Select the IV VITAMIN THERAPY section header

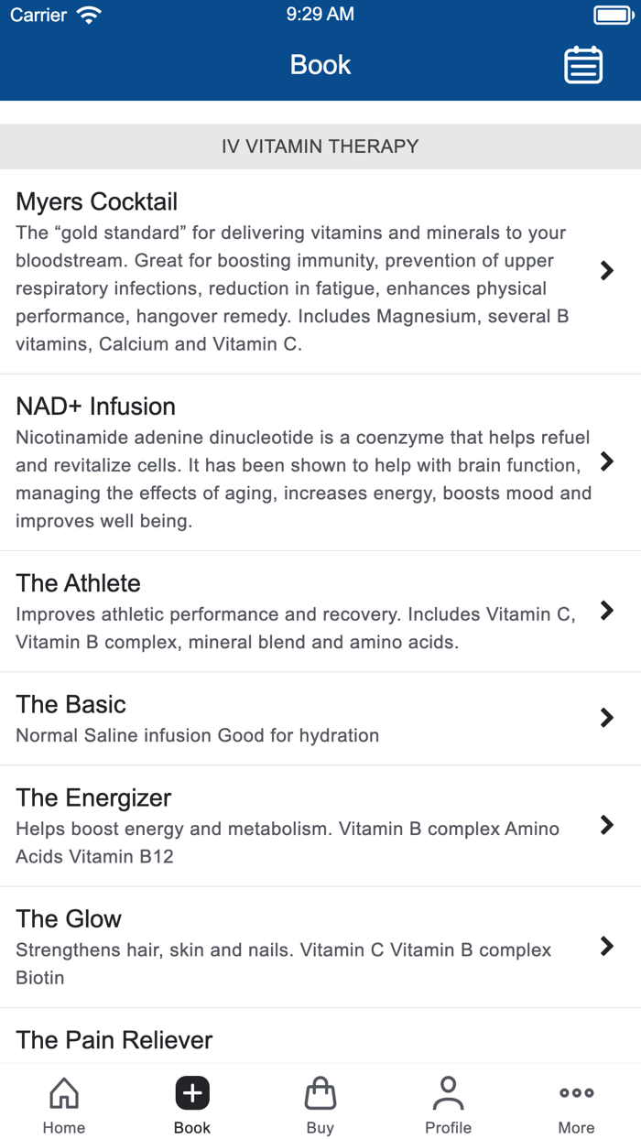(320, 146)
